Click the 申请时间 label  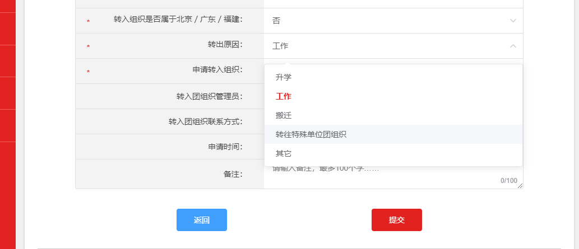[221, 147]
